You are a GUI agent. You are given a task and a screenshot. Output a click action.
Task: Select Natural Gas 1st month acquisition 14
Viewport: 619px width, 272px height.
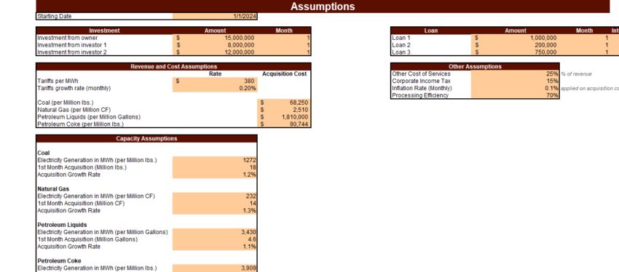[215, 203]
